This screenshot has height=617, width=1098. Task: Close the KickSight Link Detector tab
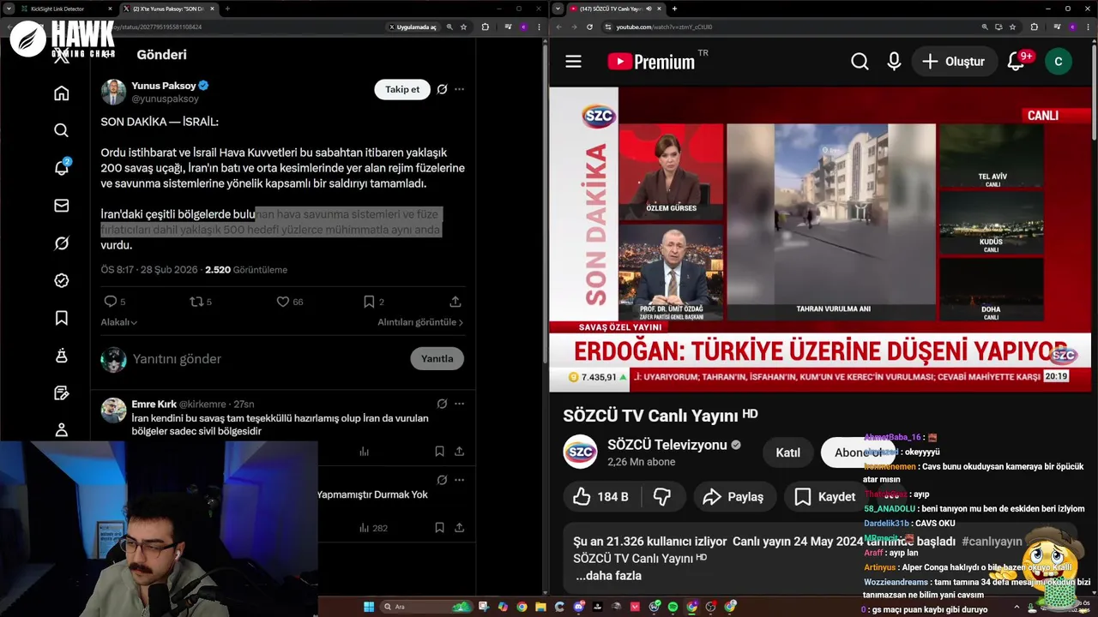click(110, 9)
